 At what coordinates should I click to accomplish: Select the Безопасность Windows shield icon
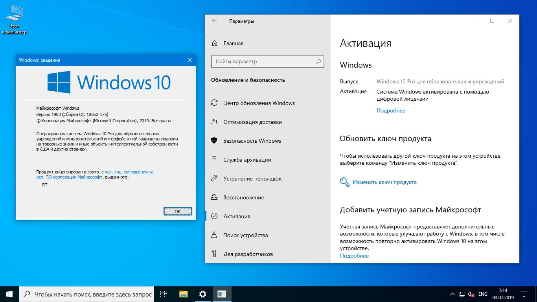[x=214, y=141]
